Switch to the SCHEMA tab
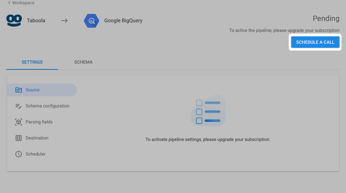Viewport: 346px width, 193px height. tap(83, 62)
